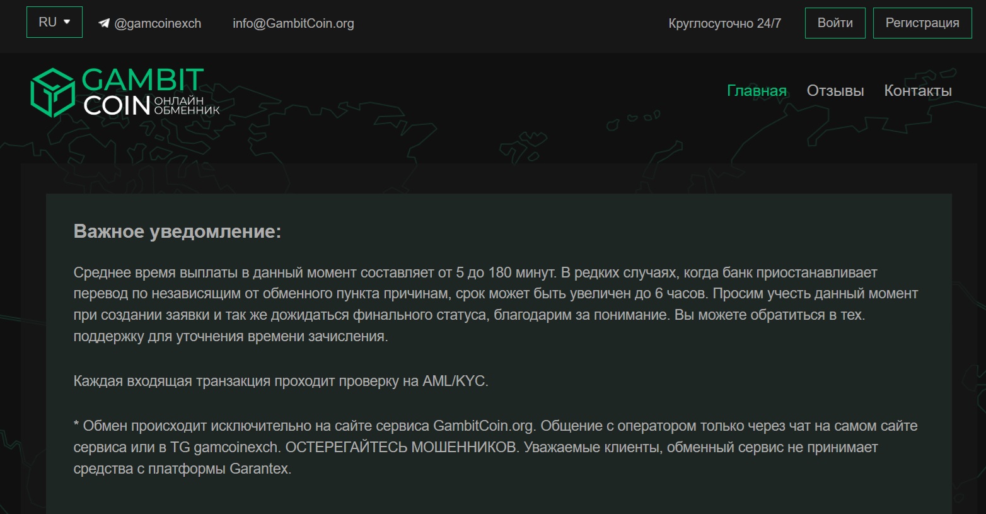This screenshot has height=514, width=986.
Task: Click the Регистрация button
Action: (x=922, y=23)
